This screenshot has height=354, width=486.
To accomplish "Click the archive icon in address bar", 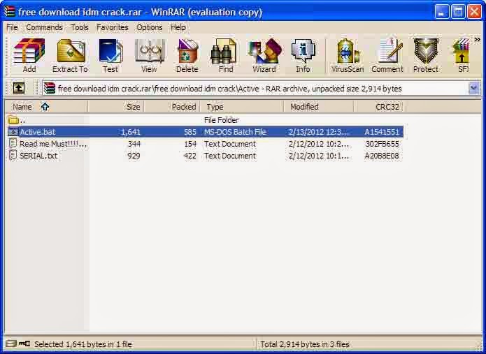I will tap(49, 88).
